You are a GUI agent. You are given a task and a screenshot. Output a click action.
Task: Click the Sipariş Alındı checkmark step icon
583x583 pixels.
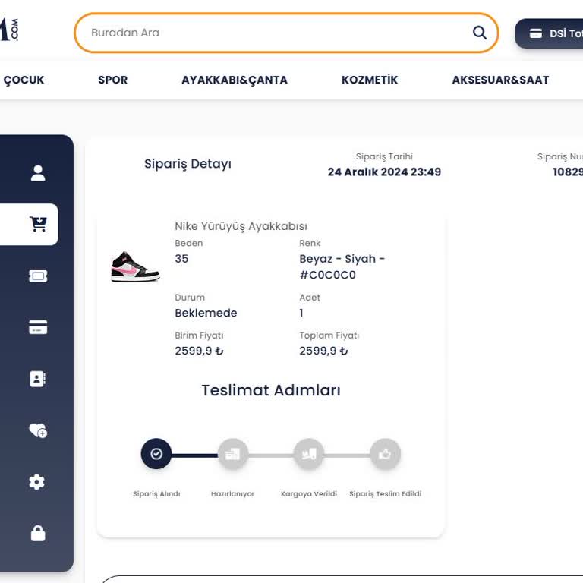[x=156, y=454]
